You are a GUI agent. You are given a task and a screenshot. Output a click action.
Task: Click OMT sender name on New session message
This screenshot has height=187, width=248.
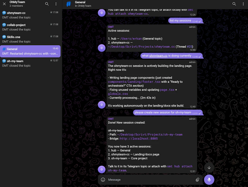click(111, 119)
